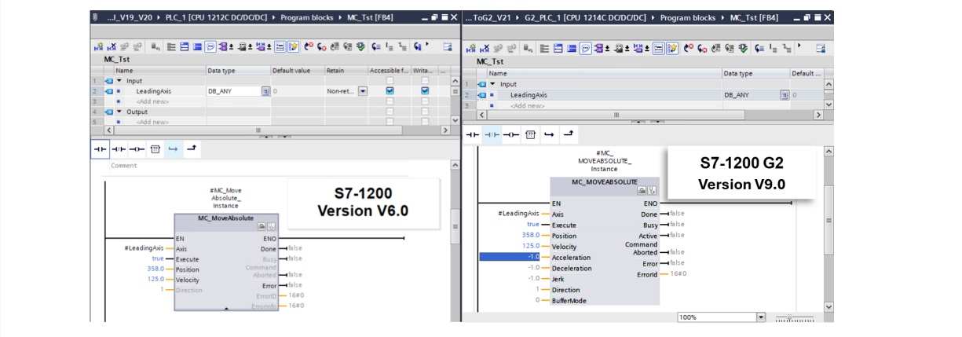Click the normally open contact icon in left window
Image resolution: width=962 pixels, height=337 pixels.
click(x=100, y=148)
